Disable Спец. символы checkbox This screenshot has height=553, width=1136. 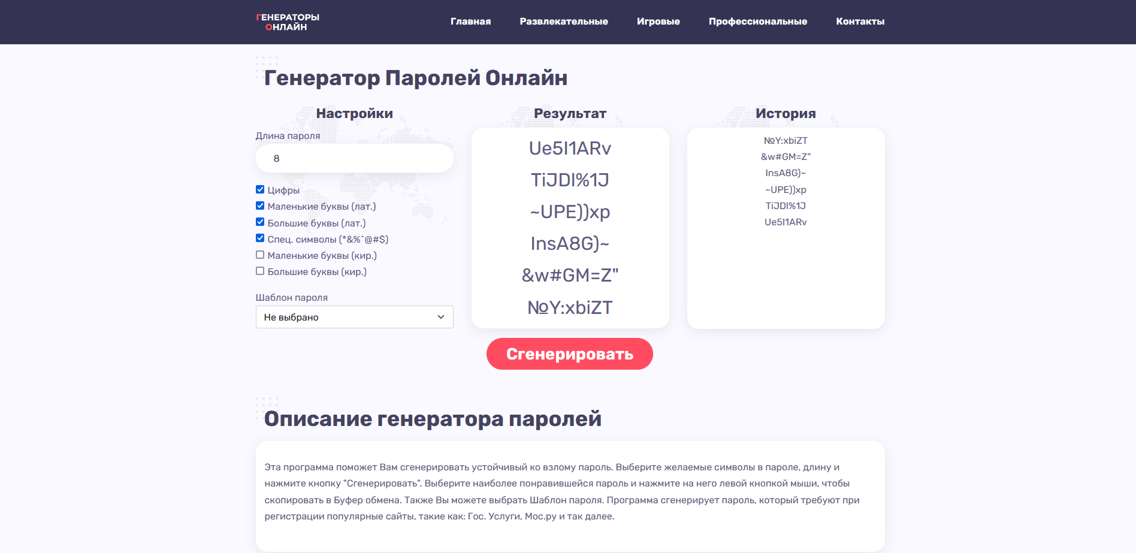(260, 238)
